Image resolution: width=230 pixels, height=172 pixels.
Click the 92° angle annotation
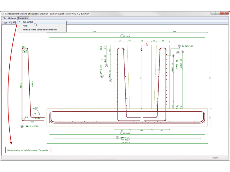point(37,108)
